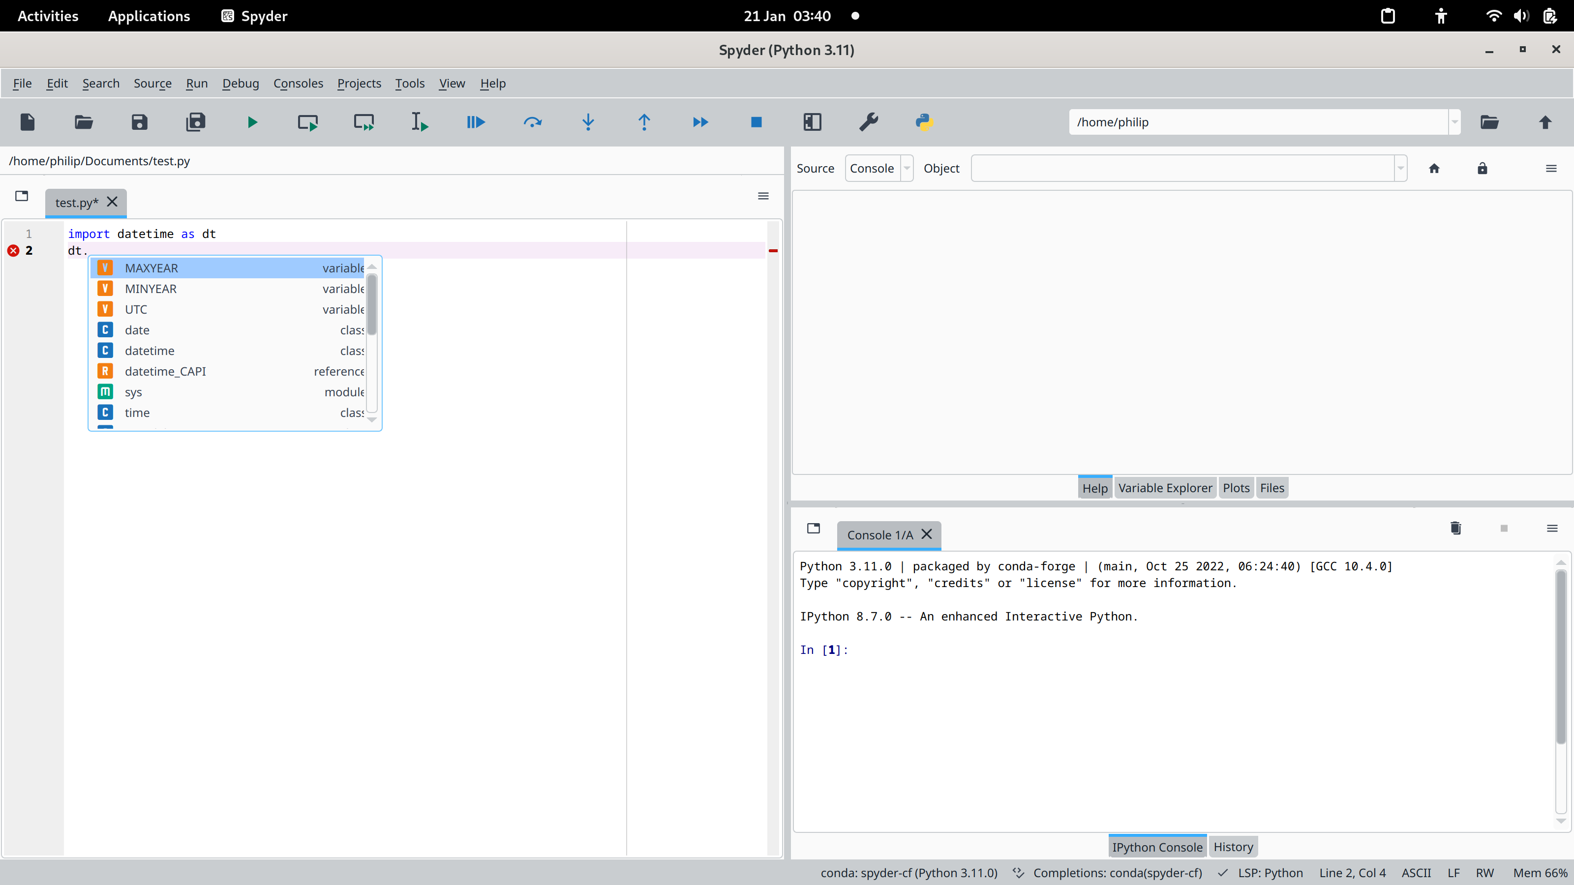The height and width of the screenshot is (885, 1574).
Task: Select the Step Into icon
Action: point(588,122)
